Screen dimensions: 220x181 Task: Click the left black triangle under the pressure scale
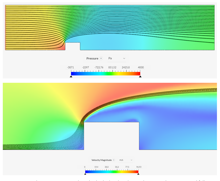(x=71, y=76)
